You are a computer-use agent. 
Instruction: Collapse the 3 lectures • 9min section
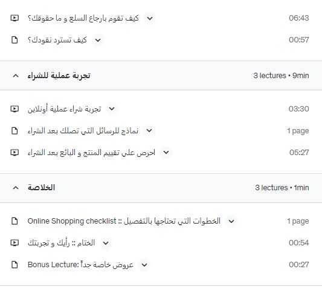tap(16, 76)
